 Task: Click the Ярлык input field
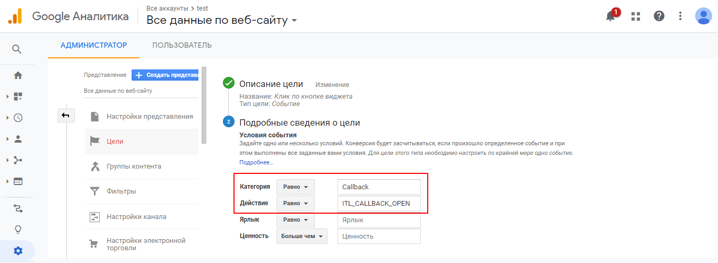pyautogui.click(x=378, y=220)
